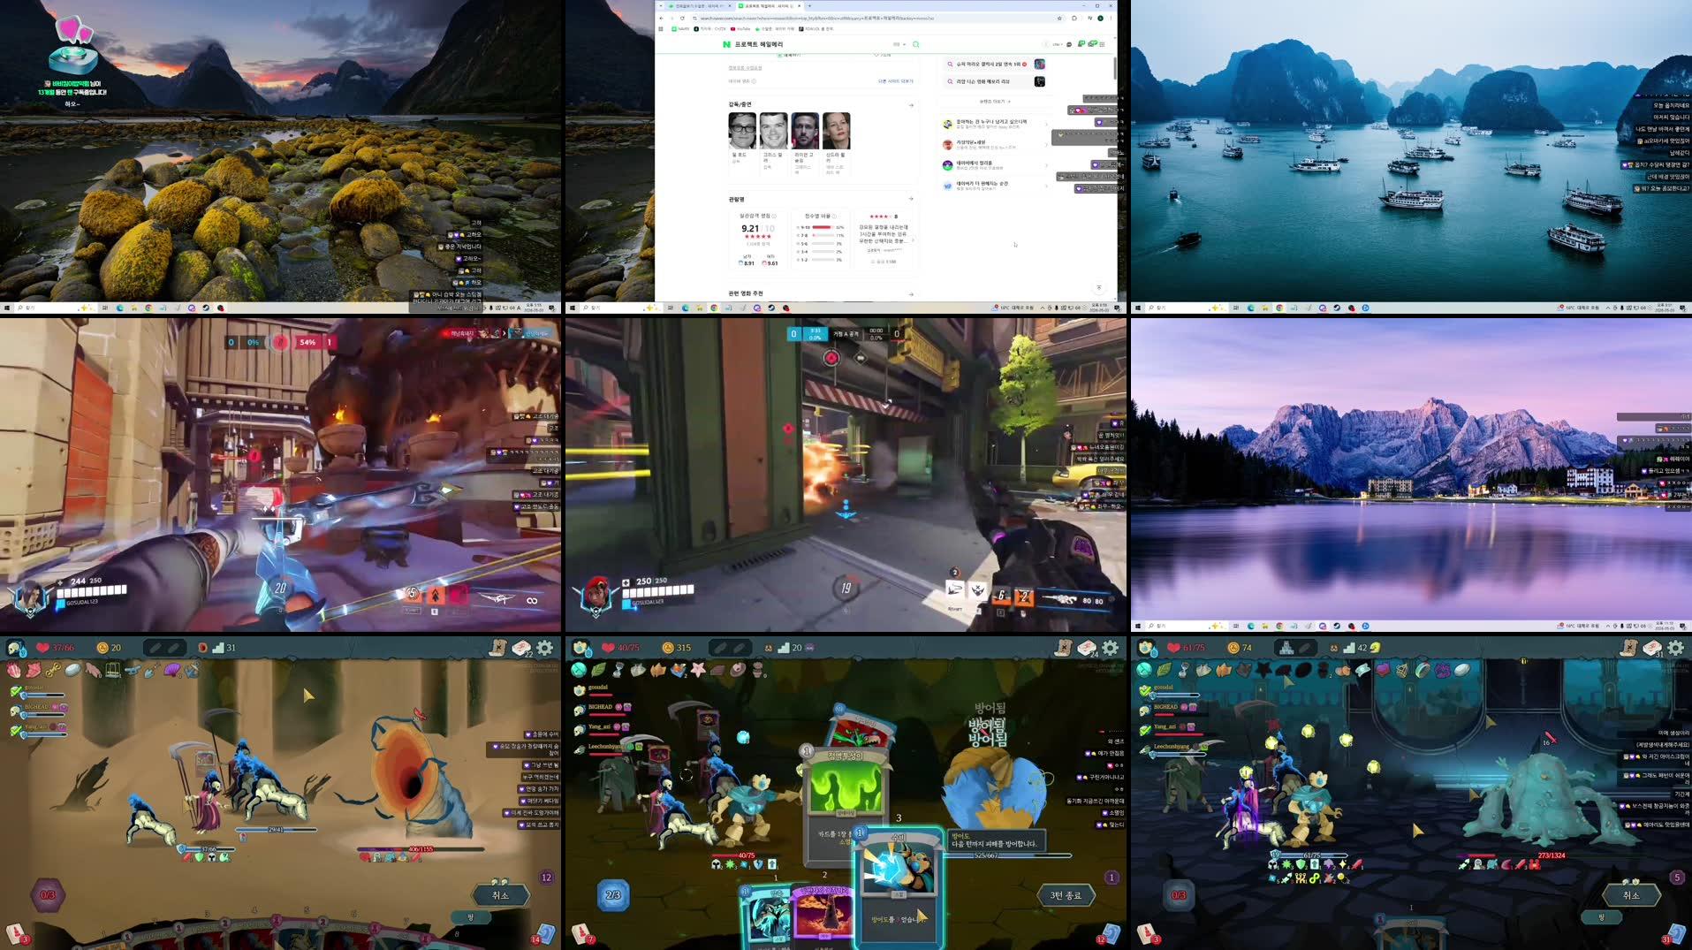Viewport: 1692px width, 950px height.
Task: Click the Steam icon on boat-bay desktop taskbar
Action: coord(1337,308)
